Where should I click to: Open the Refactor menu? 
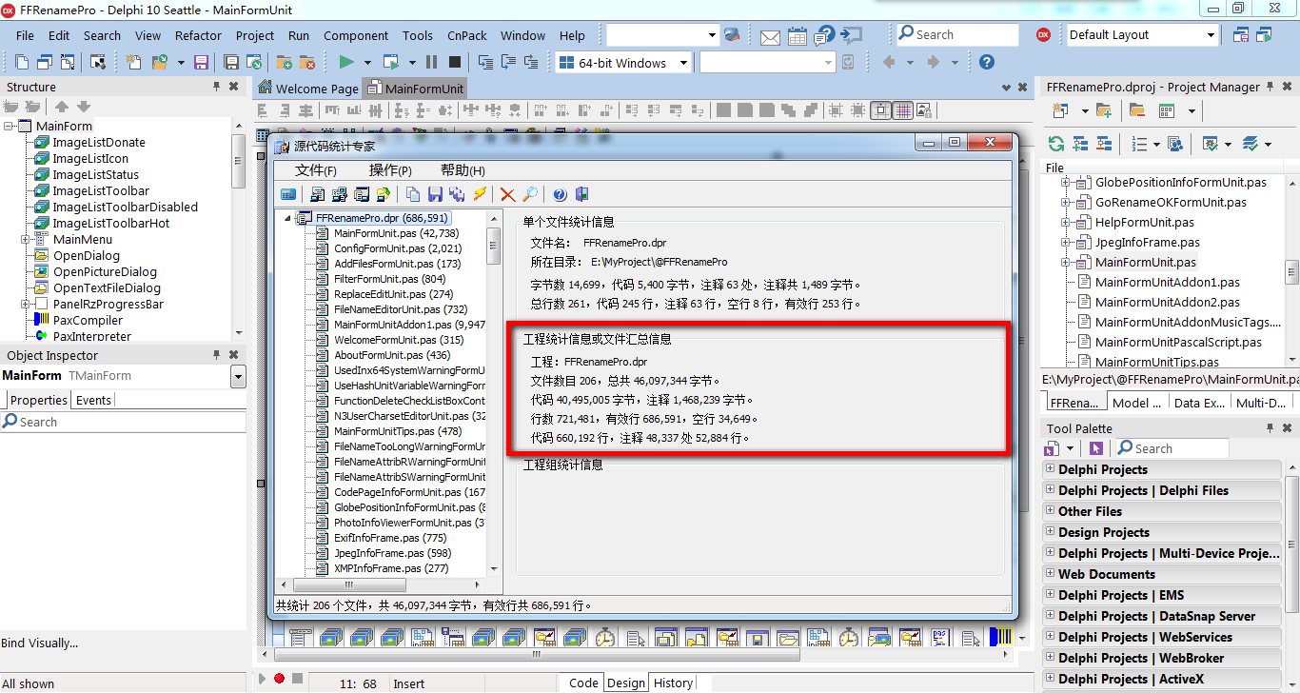(x=198, y=35)
